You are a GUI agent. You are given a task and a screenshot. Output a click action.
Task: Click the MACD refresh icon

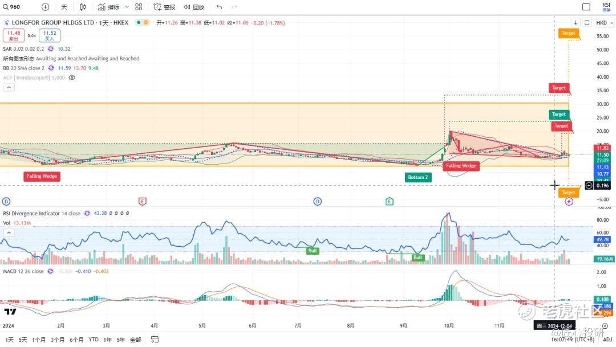pyautogui.click(x=50, y=271)
